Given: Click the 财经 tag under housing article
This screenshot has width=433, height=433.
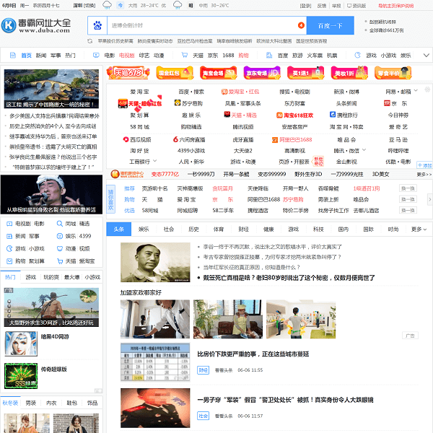Looking at the screenshot, I should pos(204,370).
